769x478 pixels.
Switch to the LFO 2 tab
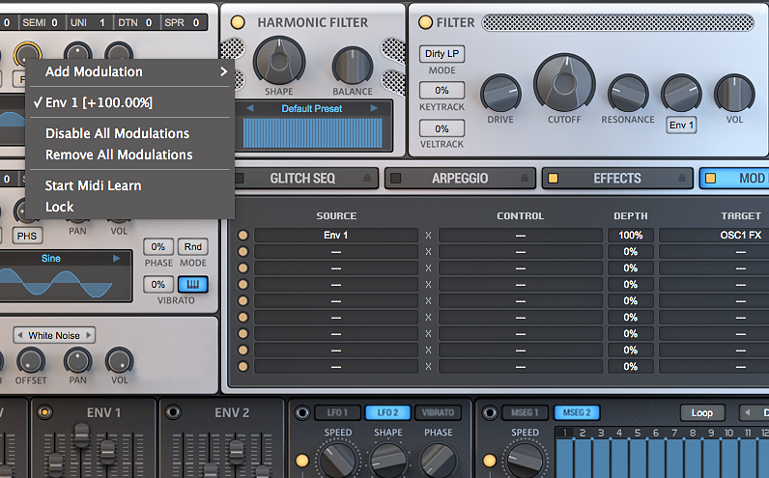coord(387,412)
